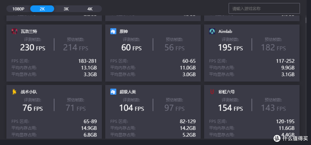
Task: Click the 60-65 FPS range value
Action: tap(189, 61)
